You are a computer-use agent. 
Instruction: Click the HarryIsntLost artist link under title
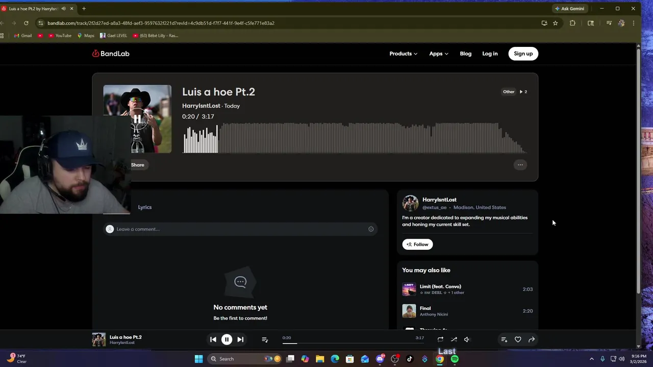coord(201,106)
